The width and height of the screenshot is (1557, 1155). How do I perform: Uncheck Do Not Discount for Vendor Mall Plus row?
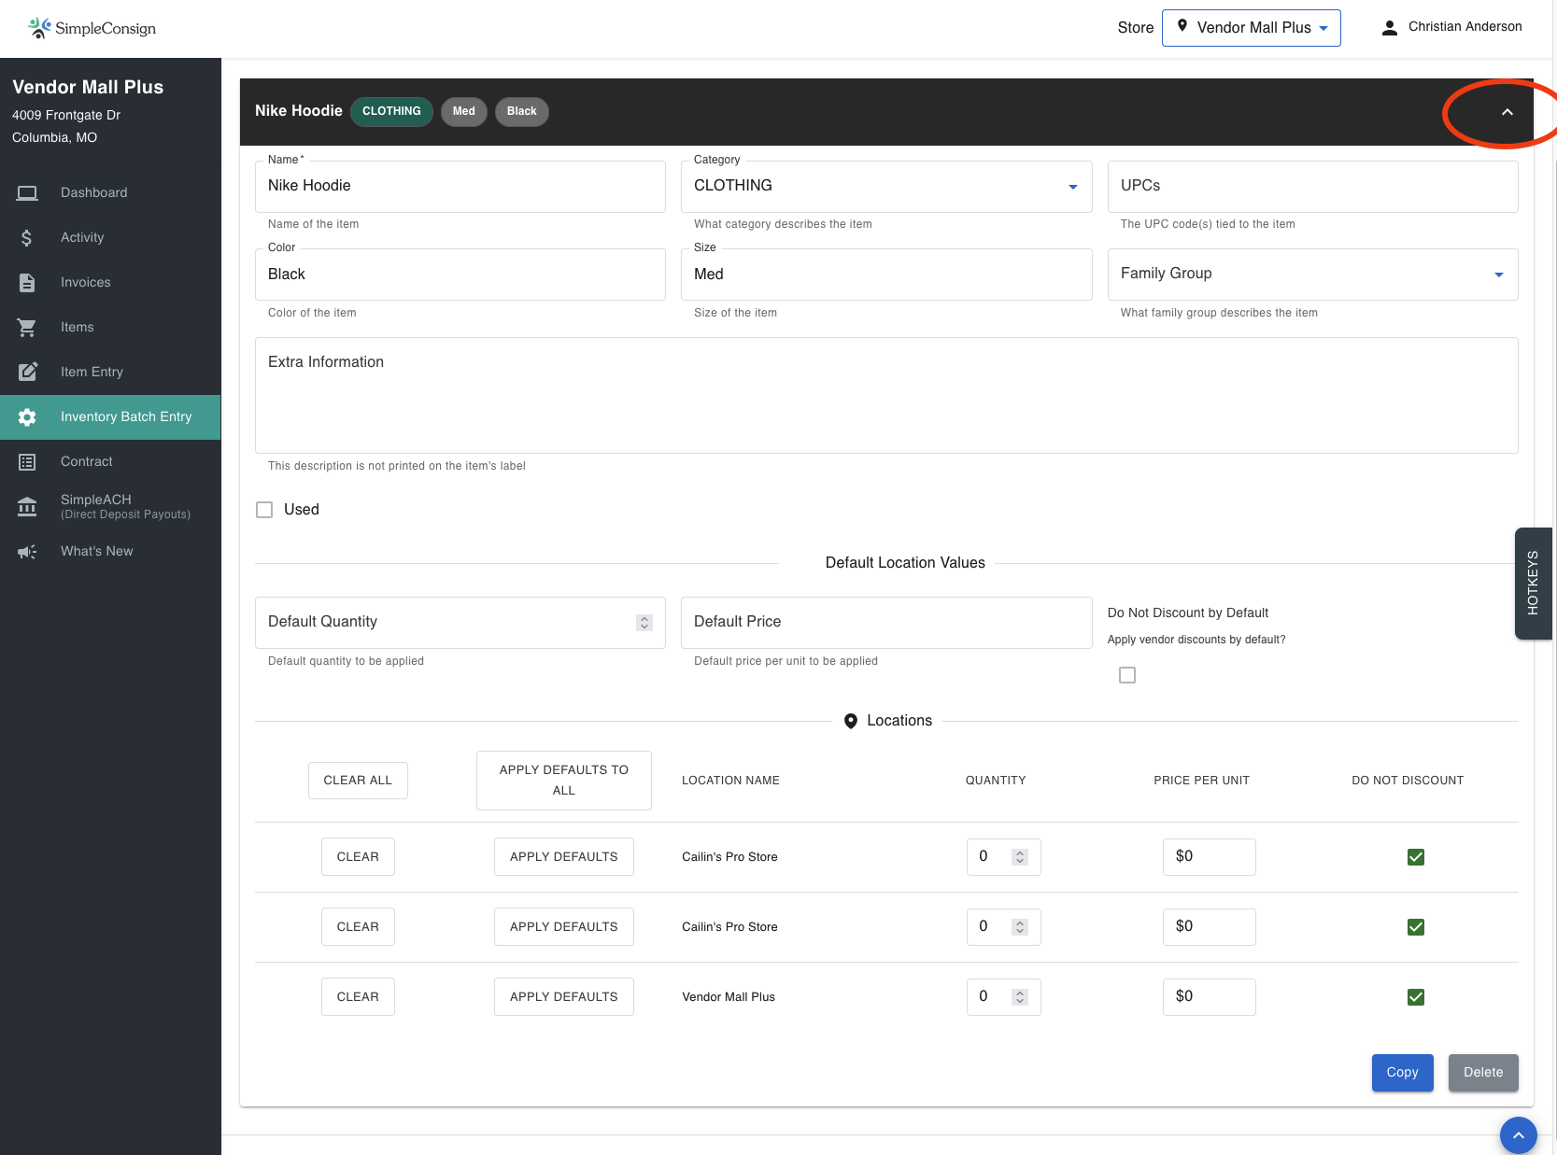coord(1416,997)
